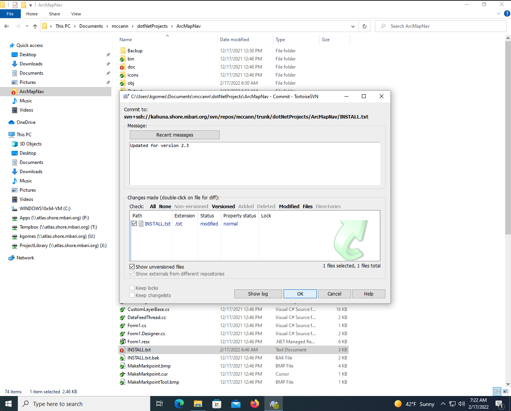The image size is (511, 411).
Task: Click the Show log button
Action: point(258,294)
